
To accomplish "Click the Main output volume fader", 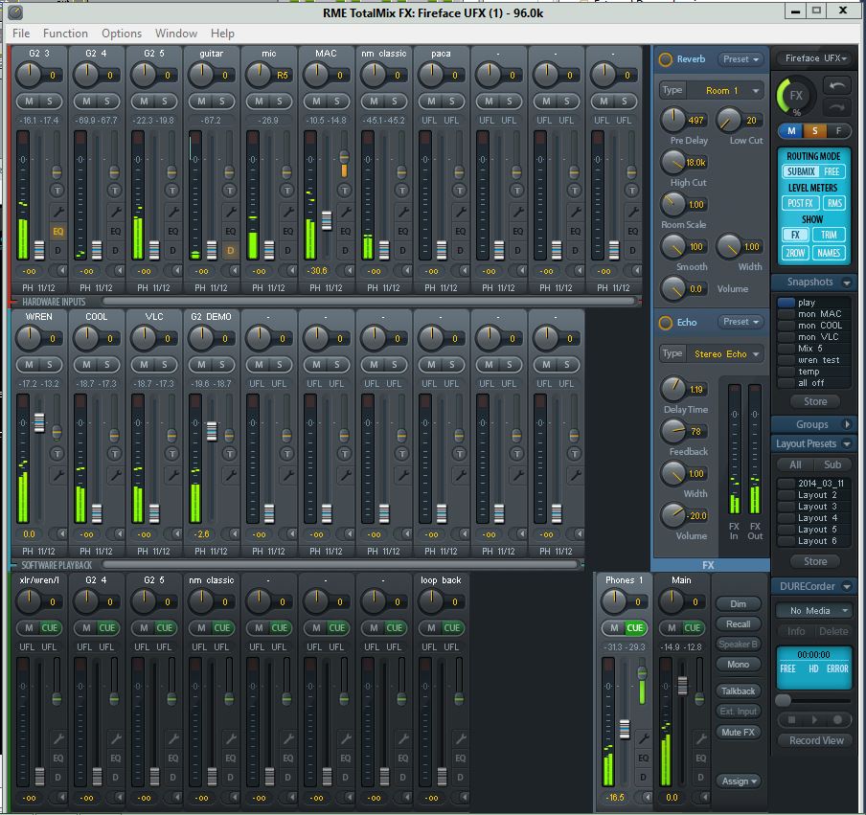I will point(683,686).
